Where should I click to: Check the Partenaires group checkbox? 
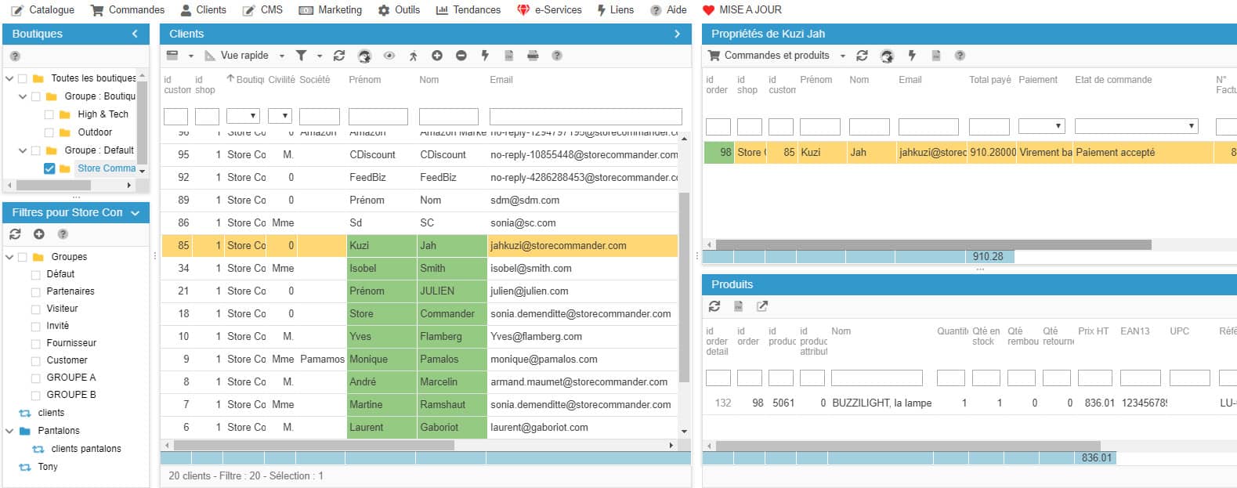pos(36,292)
